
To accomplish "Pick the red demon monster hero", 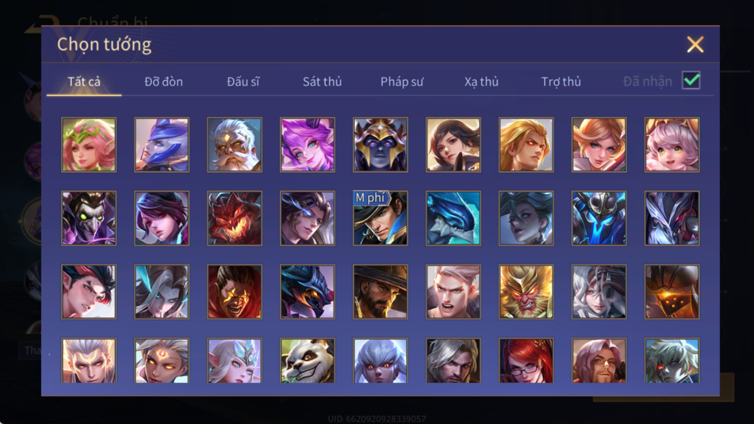I will coord(235,218).
